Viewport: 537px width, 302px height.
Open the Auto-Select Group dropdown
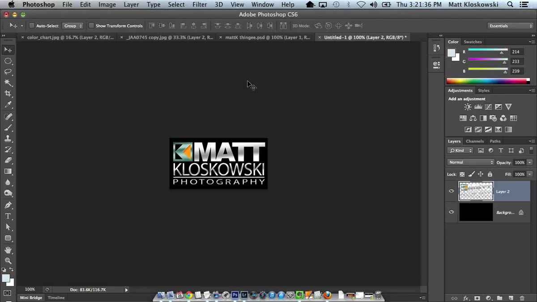(x=72, y=26)
